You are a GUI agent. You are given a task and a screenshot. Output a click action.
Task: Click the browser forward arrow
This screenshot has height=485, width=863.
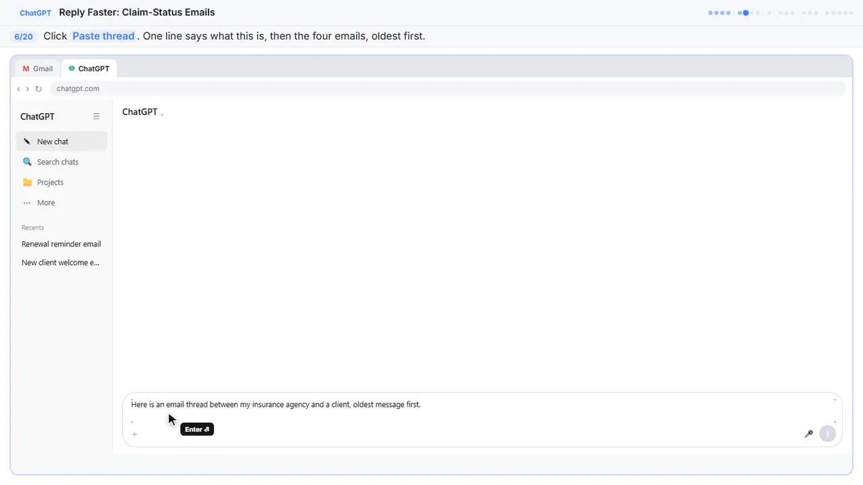point(28,89)
